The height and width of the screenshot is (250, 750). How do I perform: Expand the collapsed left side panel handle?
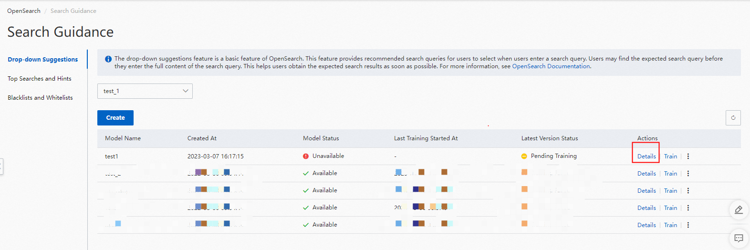tap(1, 167)
